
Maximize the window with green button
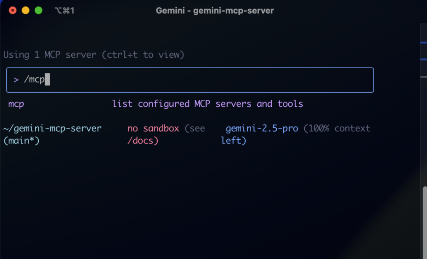click(x=39, y=10)
